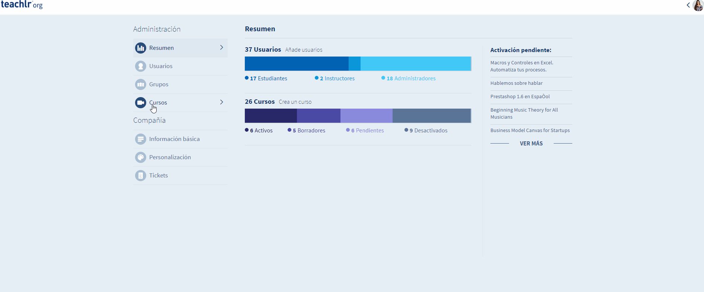Image resolution: width=704 pixels, height=292 pixels.
Task: Click the 6 Activos legend label
Action: 259,131
